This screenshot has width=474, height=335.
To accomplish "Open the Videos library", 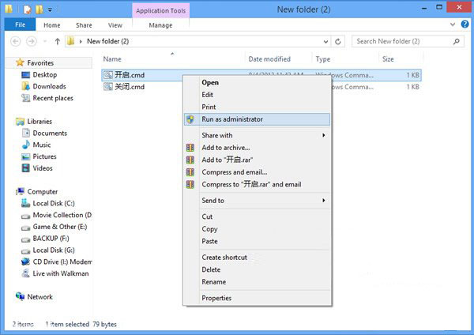I will [43, 168].
